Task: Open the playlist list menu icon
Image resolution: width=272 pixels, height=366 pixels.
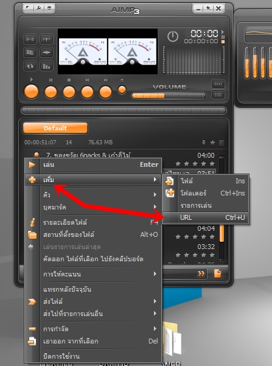Action: click(x=221, y=142)
